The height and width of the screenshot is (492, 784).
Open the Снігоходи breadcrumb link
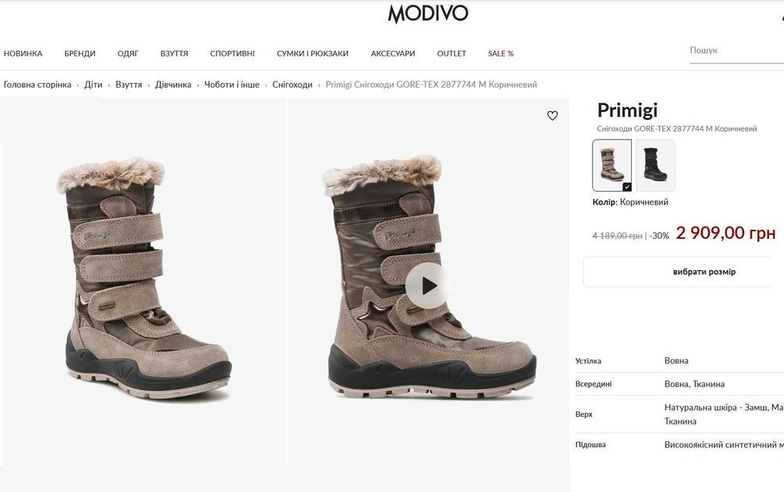point(292,85)
